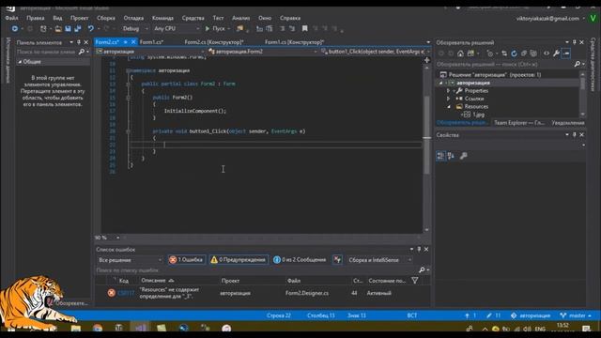Click Sync with Active Document icon

point(504,54)
